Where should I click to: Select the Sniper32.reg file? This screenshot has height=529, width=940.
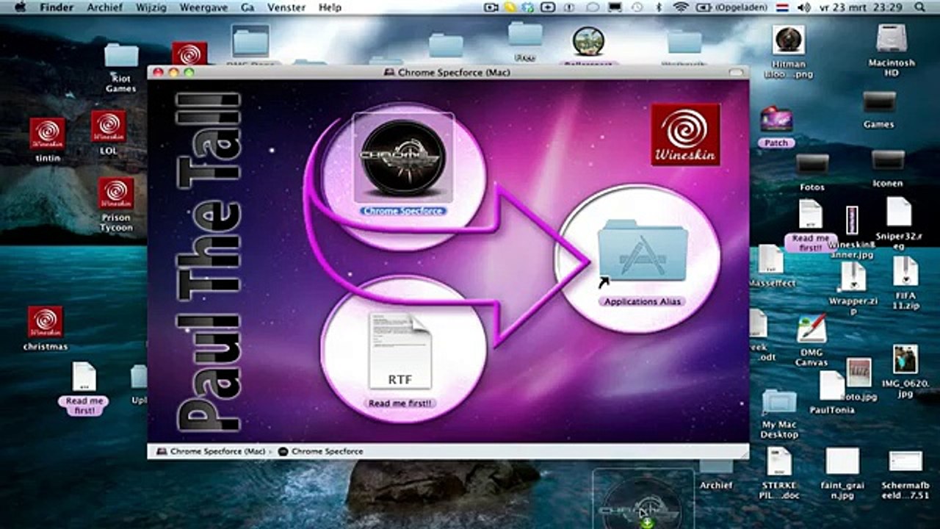(899, 212)
